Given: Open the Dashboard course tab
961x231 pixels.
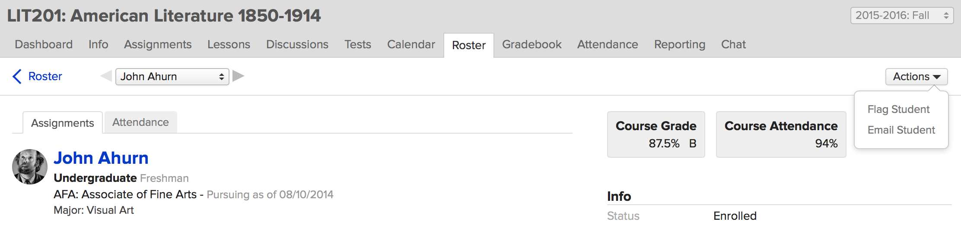Looking at the screenshot, I should click(44, 44).
